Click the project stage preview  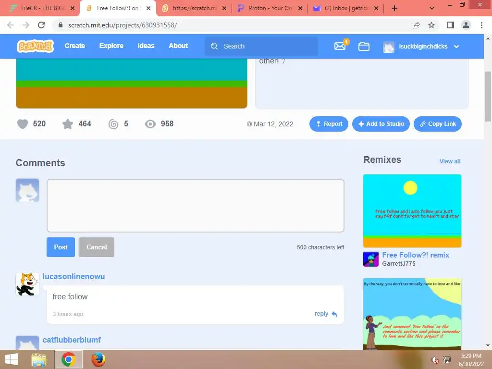tap(132, 84)
